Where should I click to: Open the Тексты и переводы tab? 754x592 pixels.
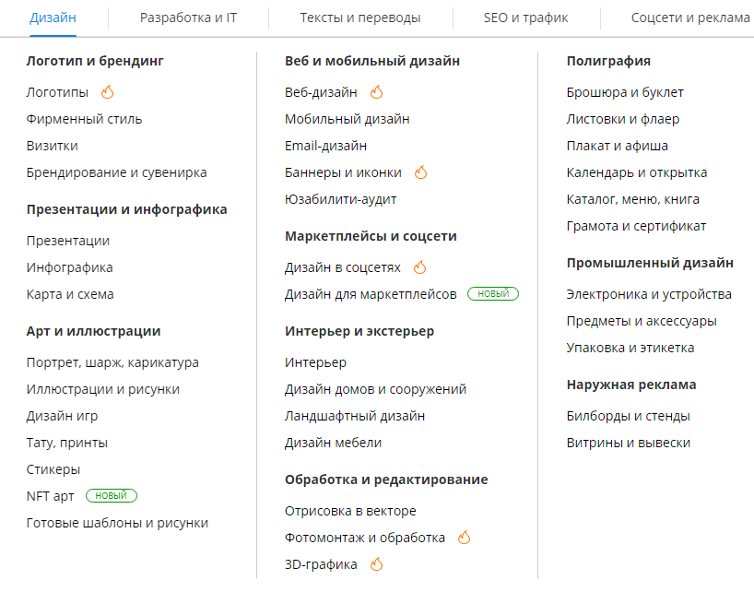click(360, 18)
